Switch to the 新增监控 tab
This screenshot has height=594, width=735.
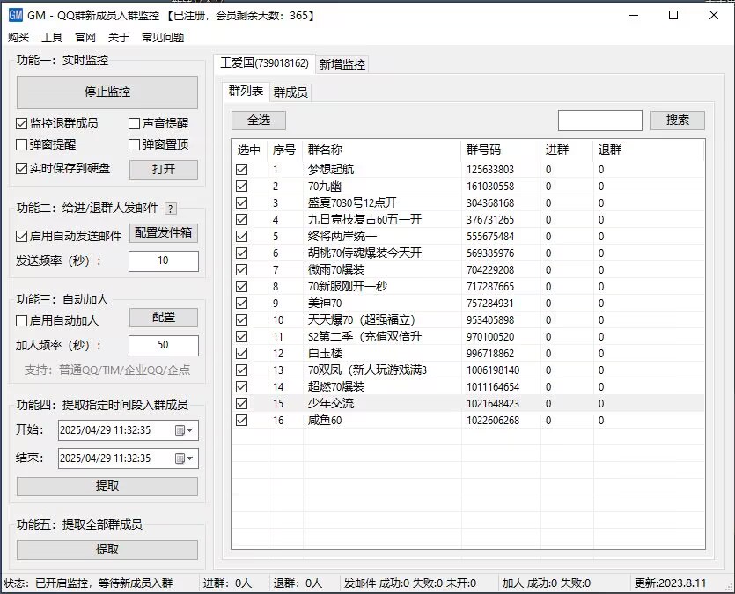coord(342,64)
